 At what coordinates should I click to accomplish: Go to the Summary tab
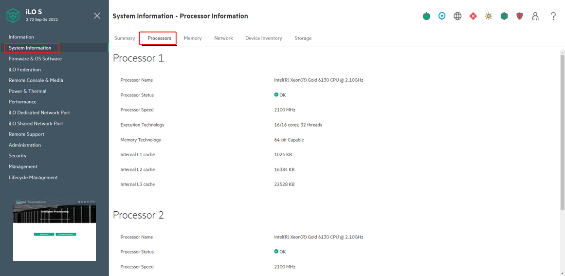(x=125, y=38)
